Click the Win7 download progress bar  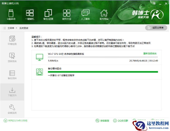[x=103, y=57]
